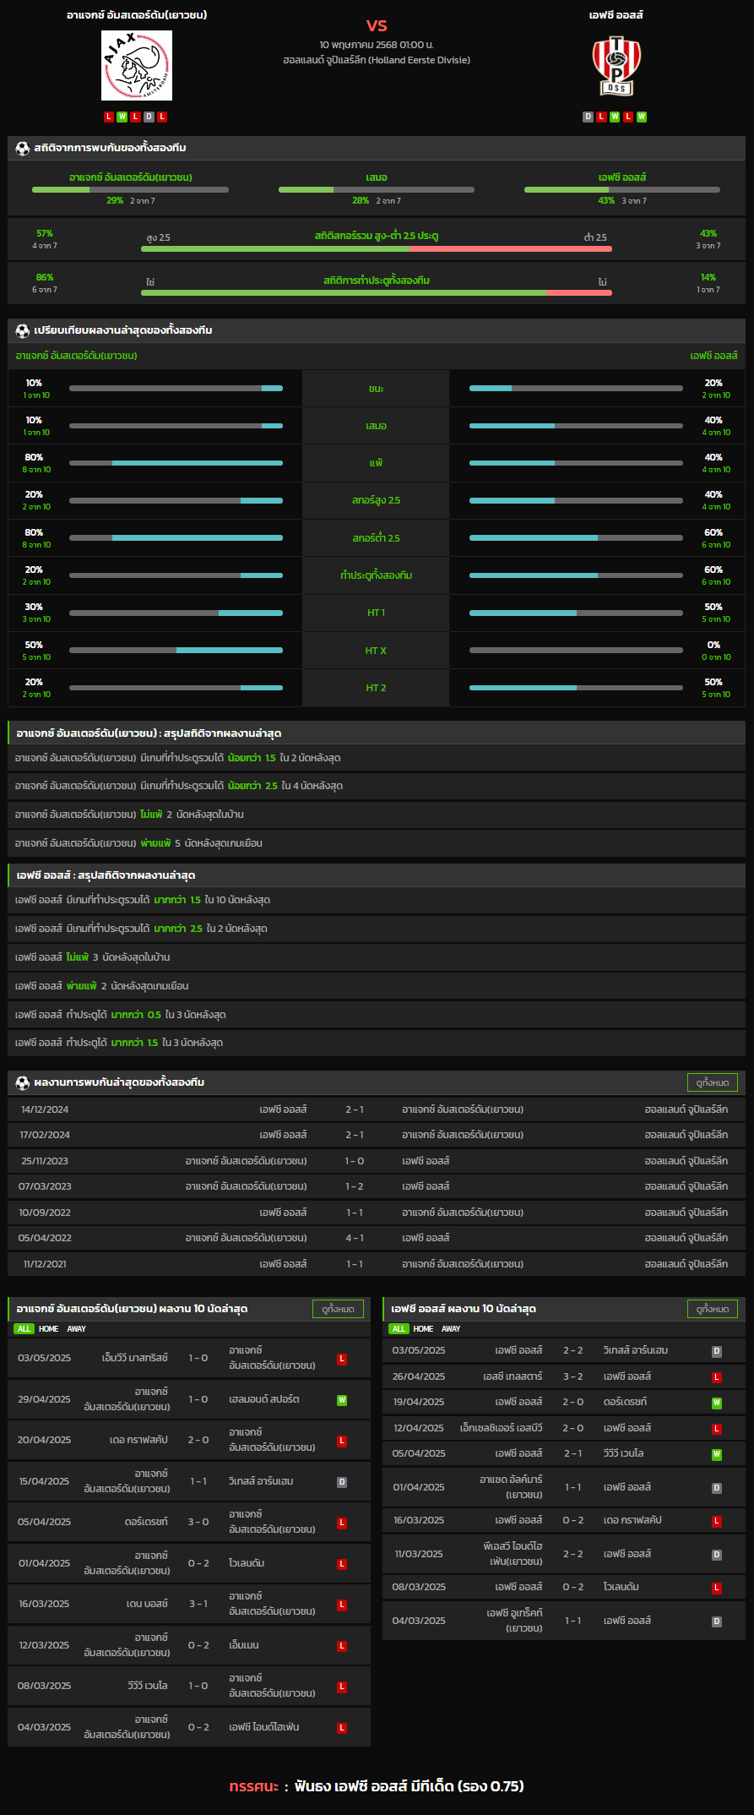Open ดูทั้งหมด for Oss's last 10 matches

tap(713, 1309)
